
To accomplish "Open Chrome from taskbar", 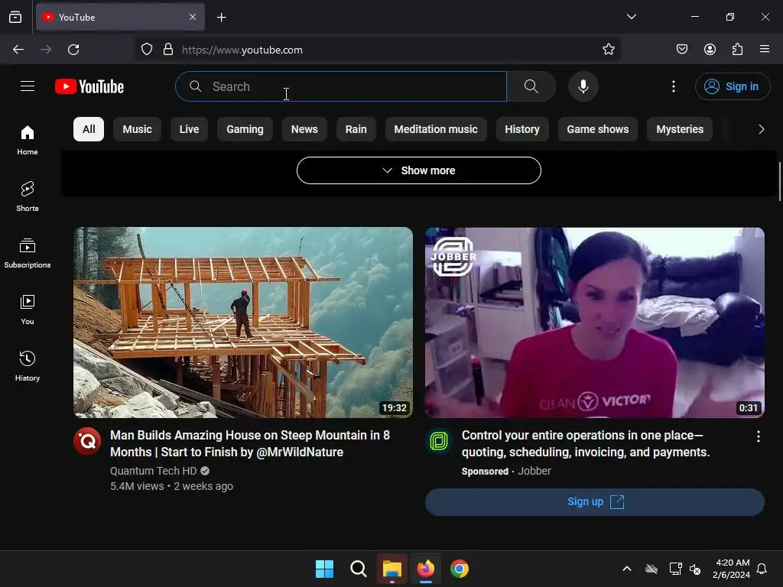I will [x=460, y=569].
